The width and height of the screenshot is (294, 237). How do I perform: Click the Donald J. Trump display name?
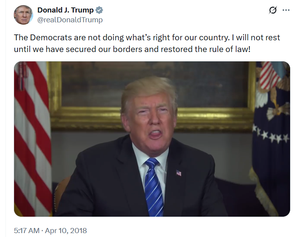(x=65, y=10)
